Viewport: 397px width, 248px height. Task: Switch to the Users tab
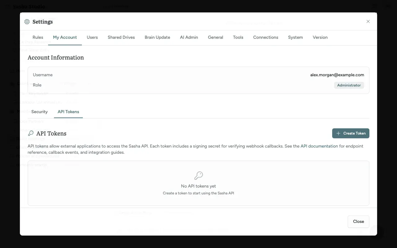(92, 37)
